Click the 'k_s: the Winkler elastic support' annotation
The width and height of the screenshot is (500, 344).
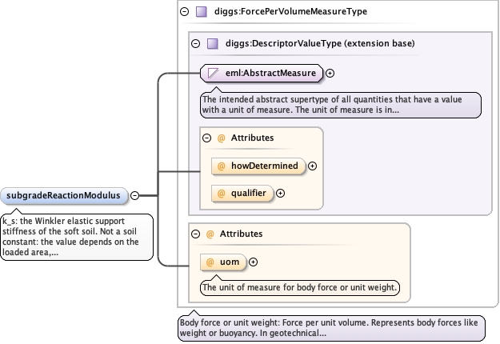point(77,237)
